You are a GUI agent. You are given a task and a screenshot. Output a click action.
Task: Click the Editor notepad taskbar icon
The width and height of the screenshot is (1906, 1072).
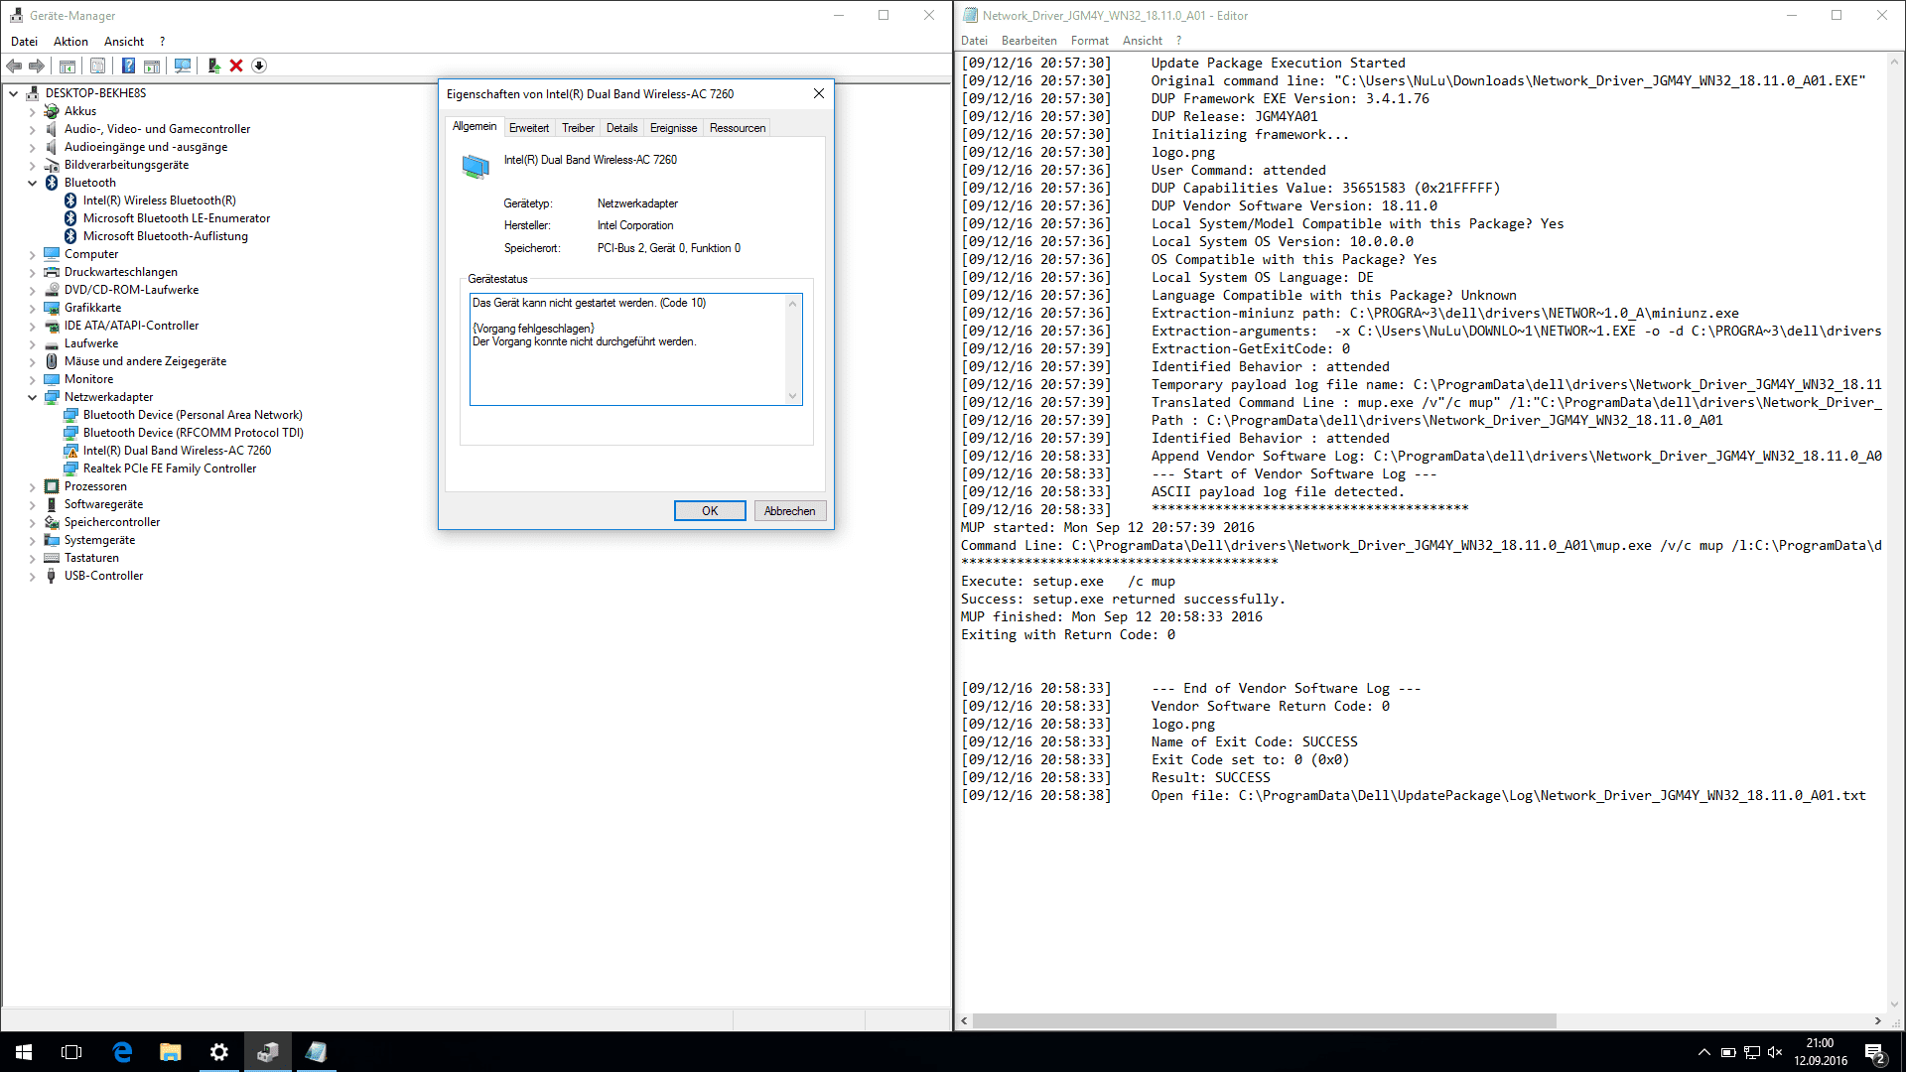[x=317, y=1052]
